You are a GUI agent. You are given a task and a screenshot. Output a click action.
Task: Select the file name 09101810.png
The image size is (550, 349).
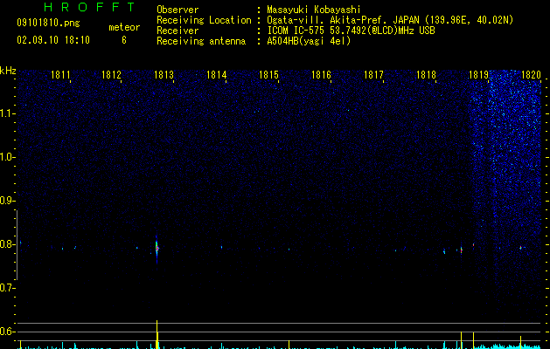coord(48,24)
